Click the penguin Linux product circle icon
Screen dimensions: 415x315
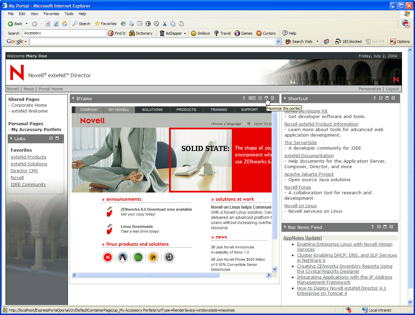[x=123, y=257]
